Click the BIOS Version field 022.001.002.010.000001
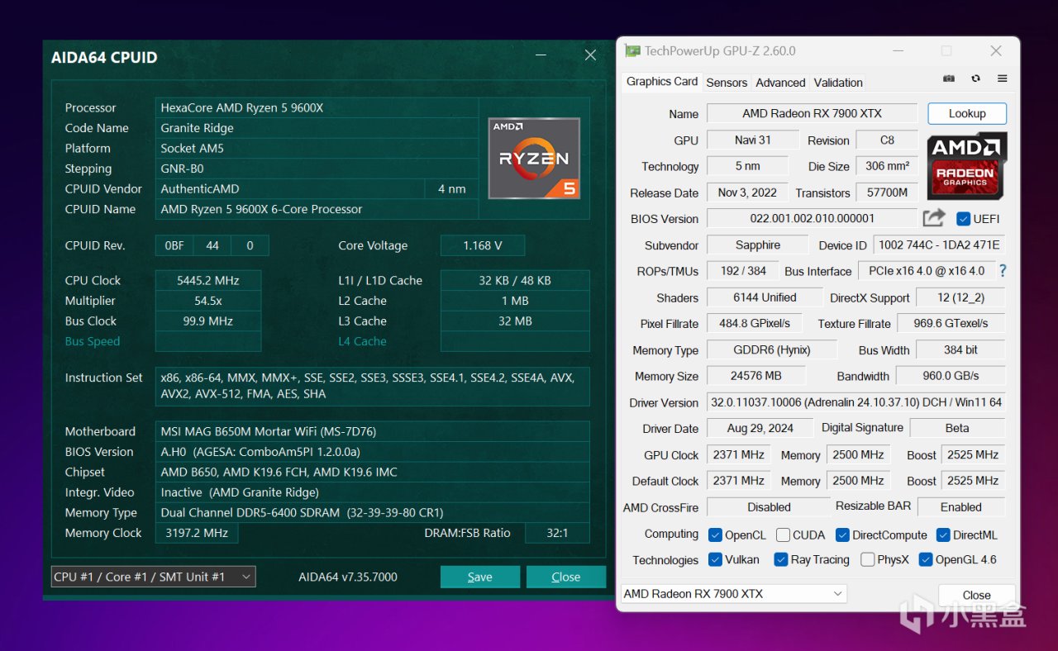This screenshot has width=1058, height=651. (812, 218)
